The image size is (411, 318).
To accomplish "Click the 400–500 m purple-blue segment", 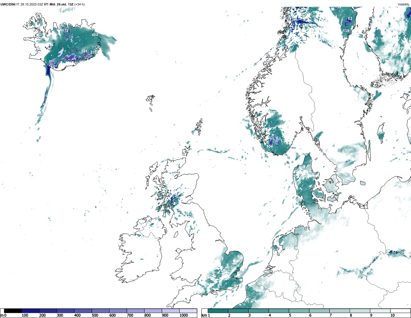I will click(83, 311).
